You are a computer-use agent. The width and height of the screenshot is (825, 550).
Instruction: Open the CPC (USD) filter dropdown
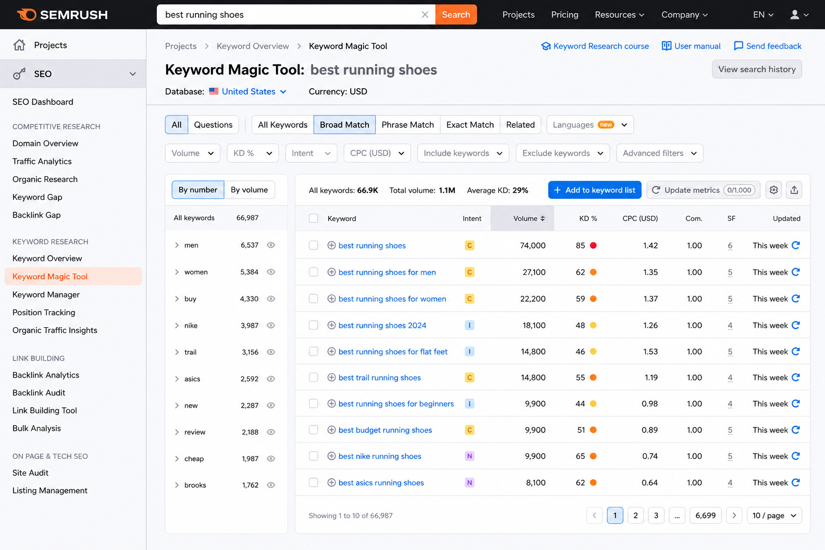(x=377, y=153)
